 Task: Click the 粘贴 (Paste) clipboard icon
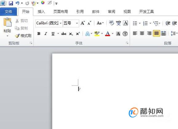tap(7, 22)
